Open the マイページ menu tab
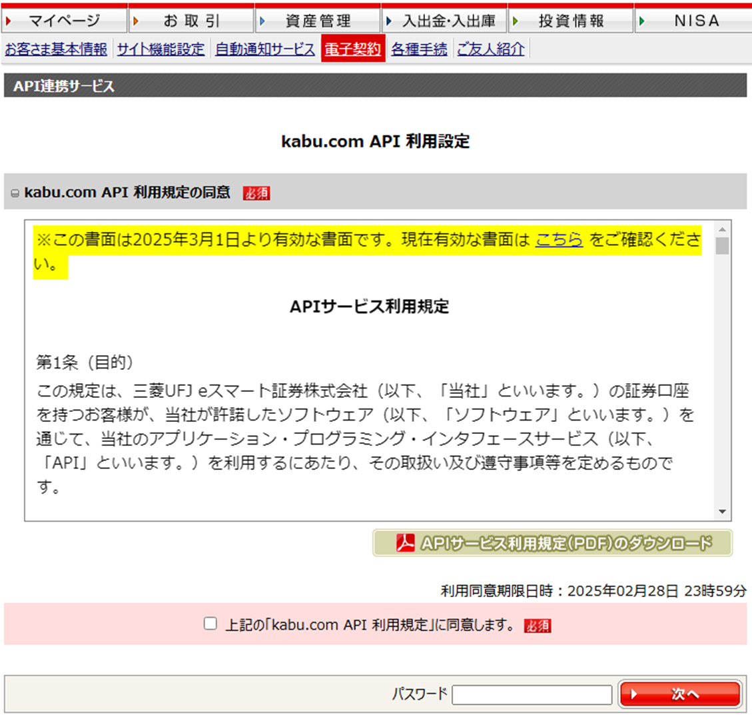Screen dimensions: 752x719 (x=64, y=20)
